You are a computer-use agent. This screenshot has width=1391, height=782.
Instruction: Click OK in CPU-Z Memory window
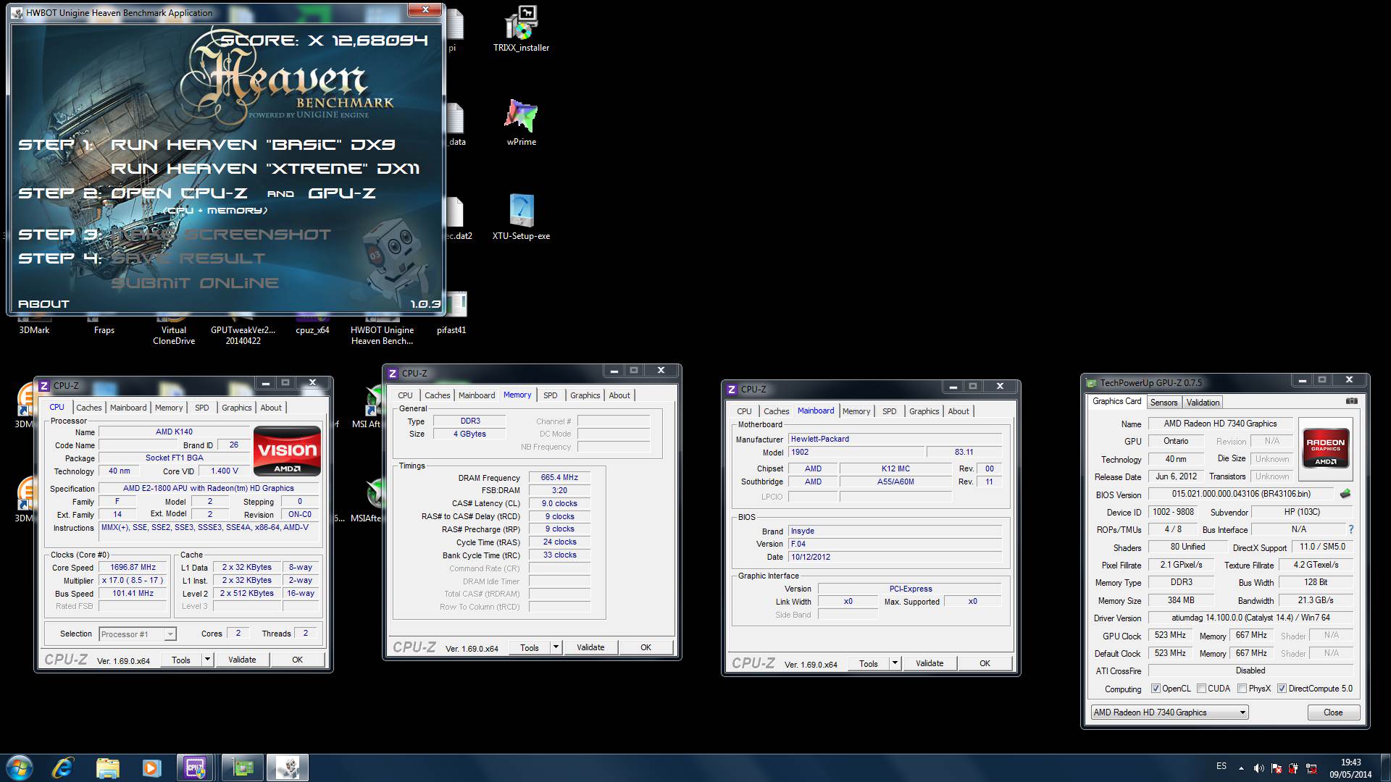(646, 647)
